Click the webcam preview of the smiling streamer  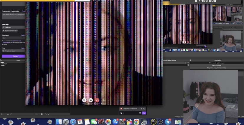210,96
